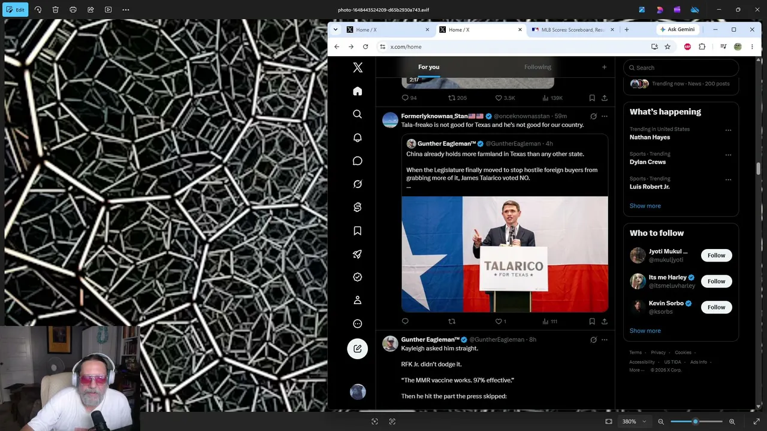Enter full screen in Photos
This screenshot has height=431, width=767.
click(757, 421)
